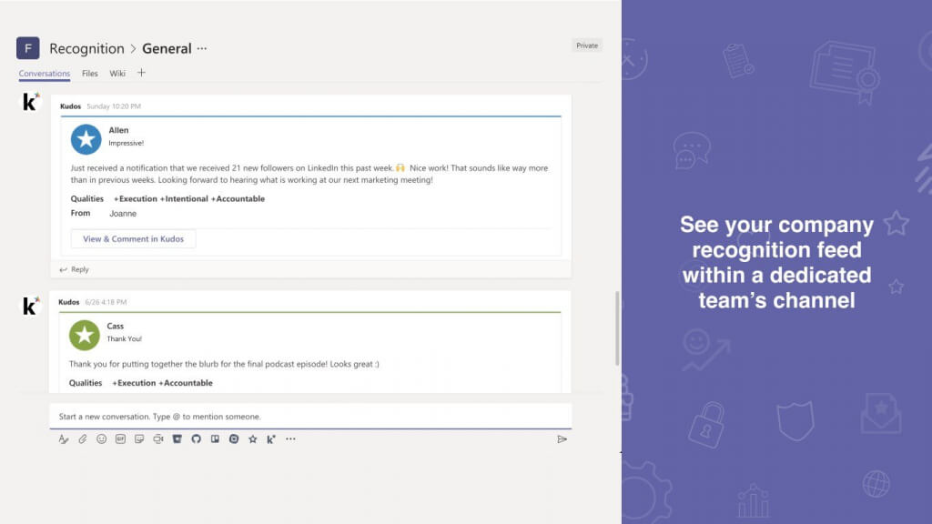Show more messaging extensions ellipsis
This screenshot has height=524, width=932.
tap(290, 439)
